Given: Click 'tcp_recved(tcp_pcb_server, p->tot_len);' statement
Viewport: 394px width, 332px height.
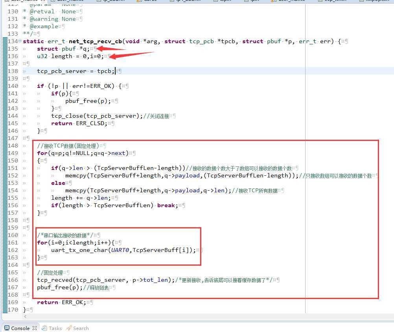Looking at the screenshot, I should [106, 280].
